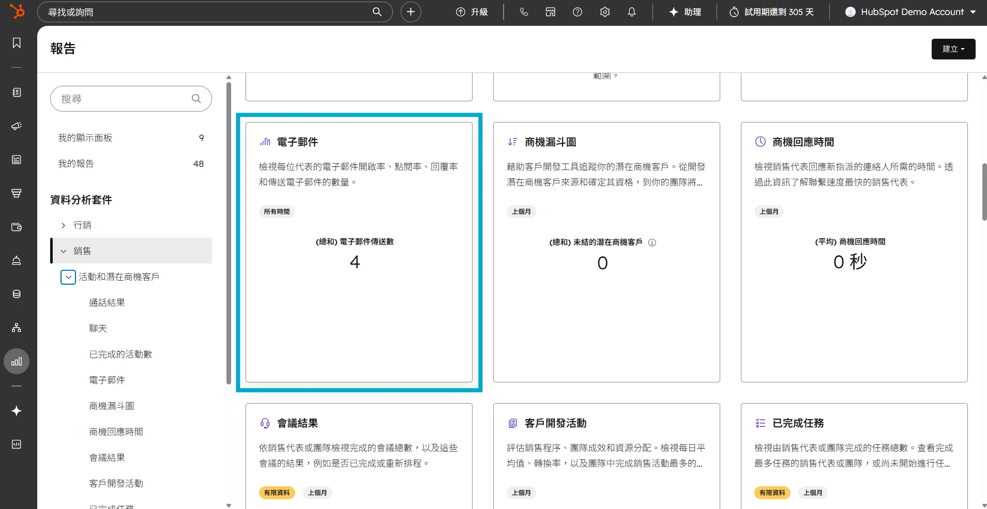
Task: Click the headset icon on 會議結果 card
Action: [265, 423]
